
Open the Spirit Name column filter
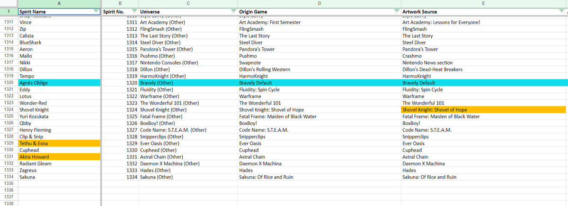coord(95,11)
